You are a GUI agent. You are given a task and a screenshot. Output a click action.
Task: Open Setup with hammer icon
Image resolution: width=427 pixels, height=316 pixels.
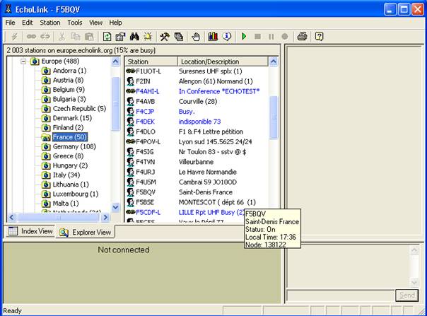[165, 37]
